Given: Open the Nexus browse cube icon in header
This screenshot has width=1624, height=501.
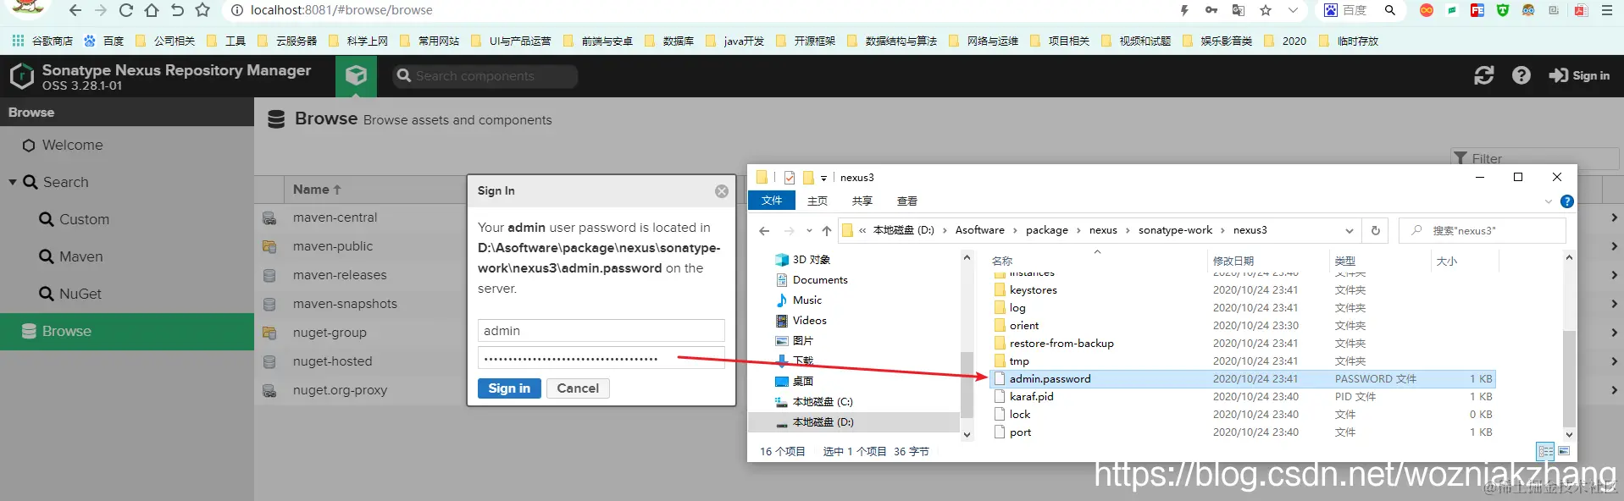Looking at the screenshot, I should click(x=356, y=75).
